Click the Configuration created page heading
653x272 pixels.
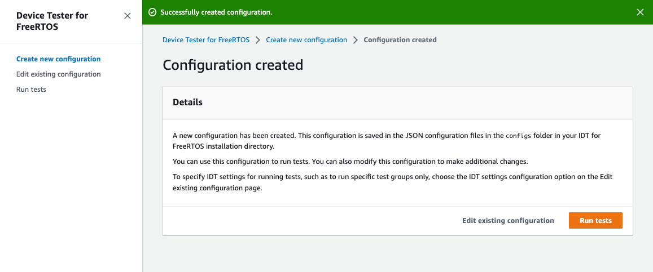(233, 65)
